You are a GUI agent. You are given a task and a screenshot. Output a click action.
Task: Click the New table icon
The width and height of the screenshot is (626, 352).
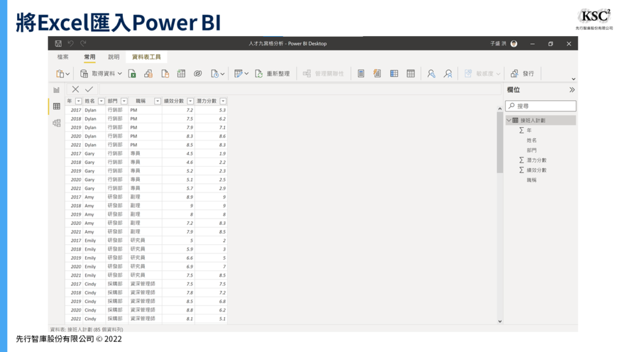[410, 73]
